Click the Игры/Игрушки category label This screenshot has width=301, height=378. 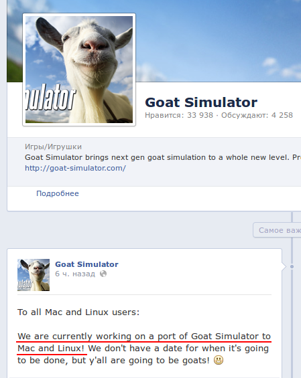(53, 147)
